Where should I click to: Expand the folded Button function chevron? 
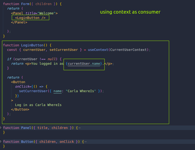tap(1, 141)
